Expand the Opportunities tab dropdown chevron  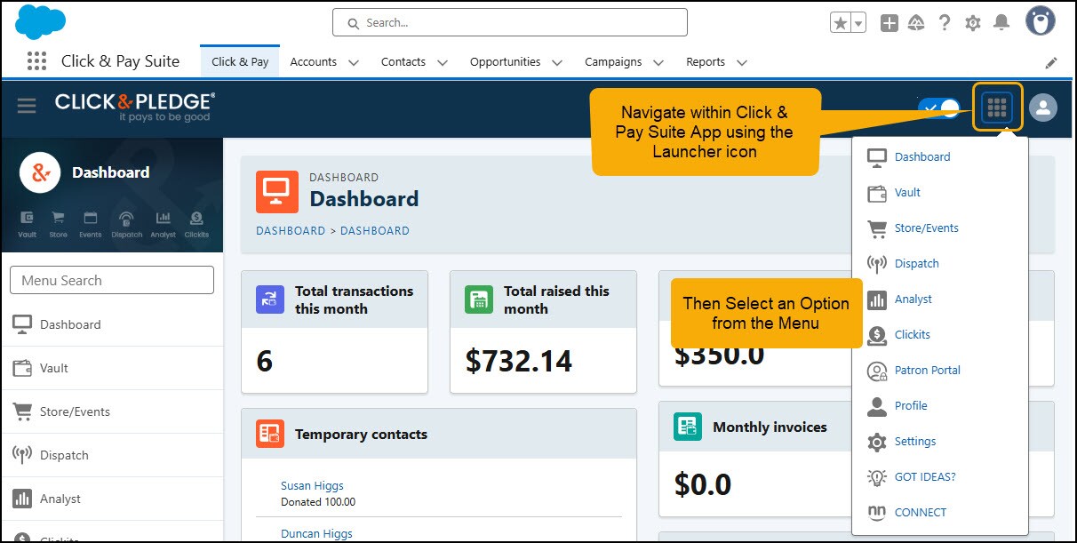tap(557, 62)
